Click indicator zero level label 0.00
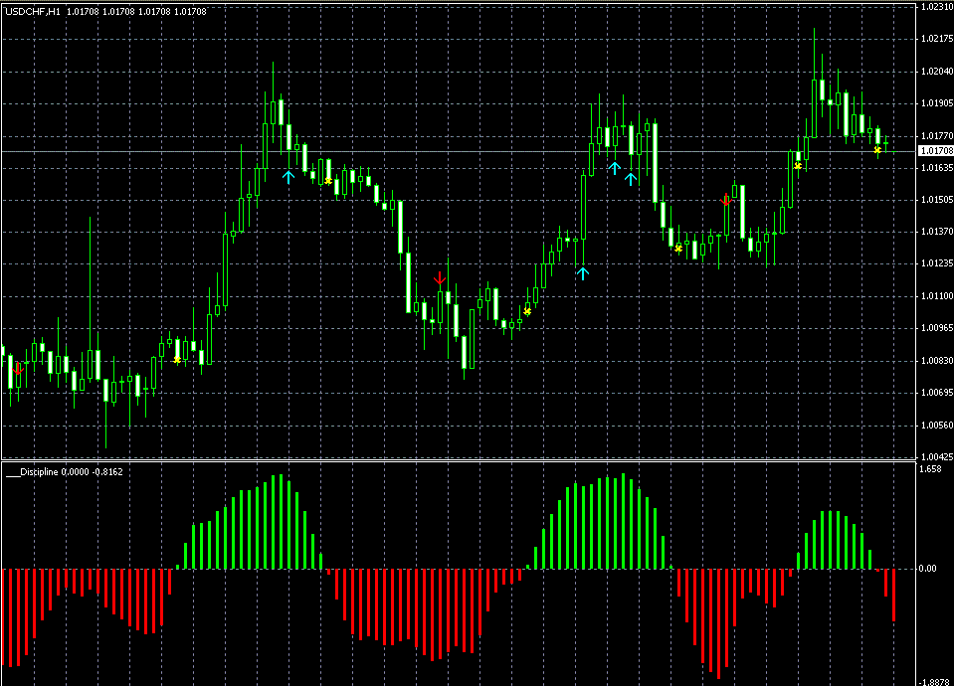This screenshot has height=686, width=954. click(928, 569)
